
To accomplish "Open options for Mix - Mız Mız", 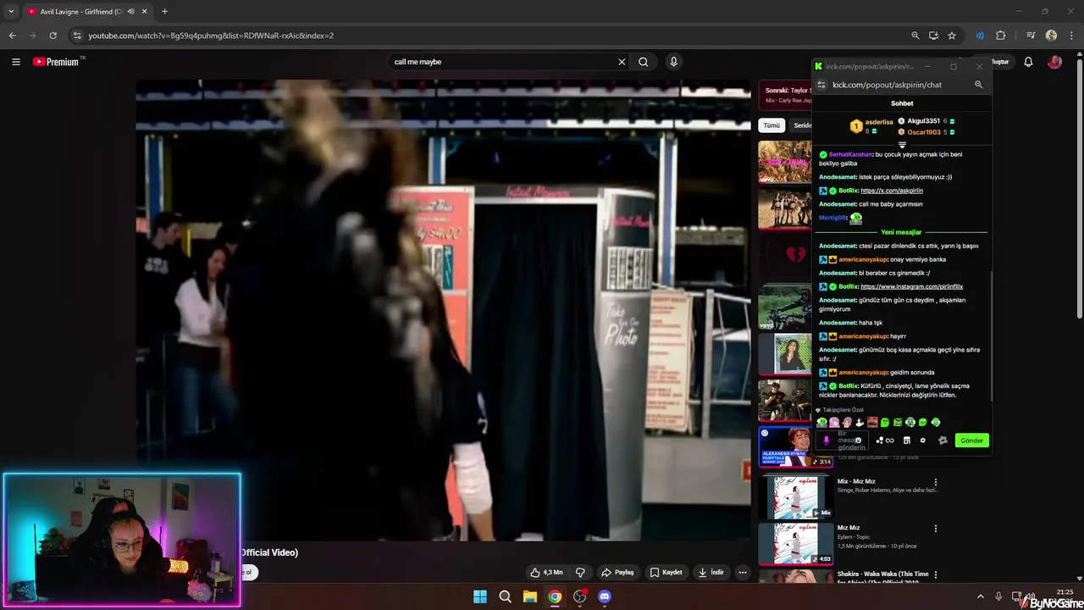I will point(936,482).
